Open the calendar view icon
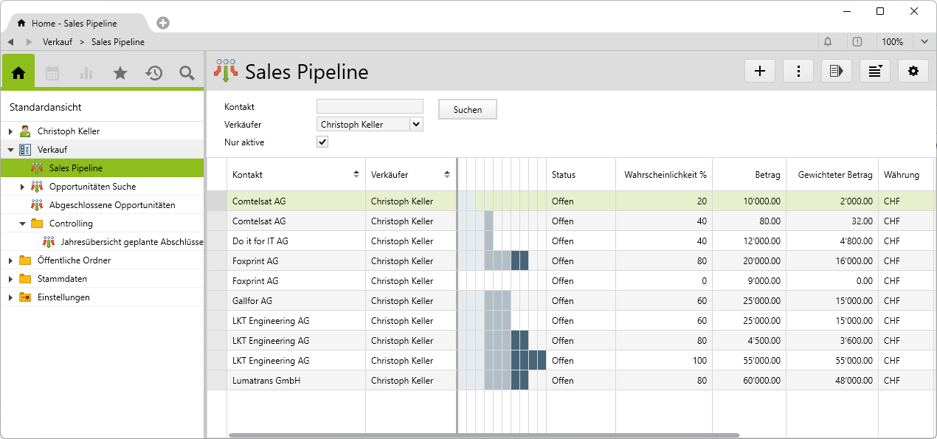The height and width of the screenshot is (439, 937). 52,72
